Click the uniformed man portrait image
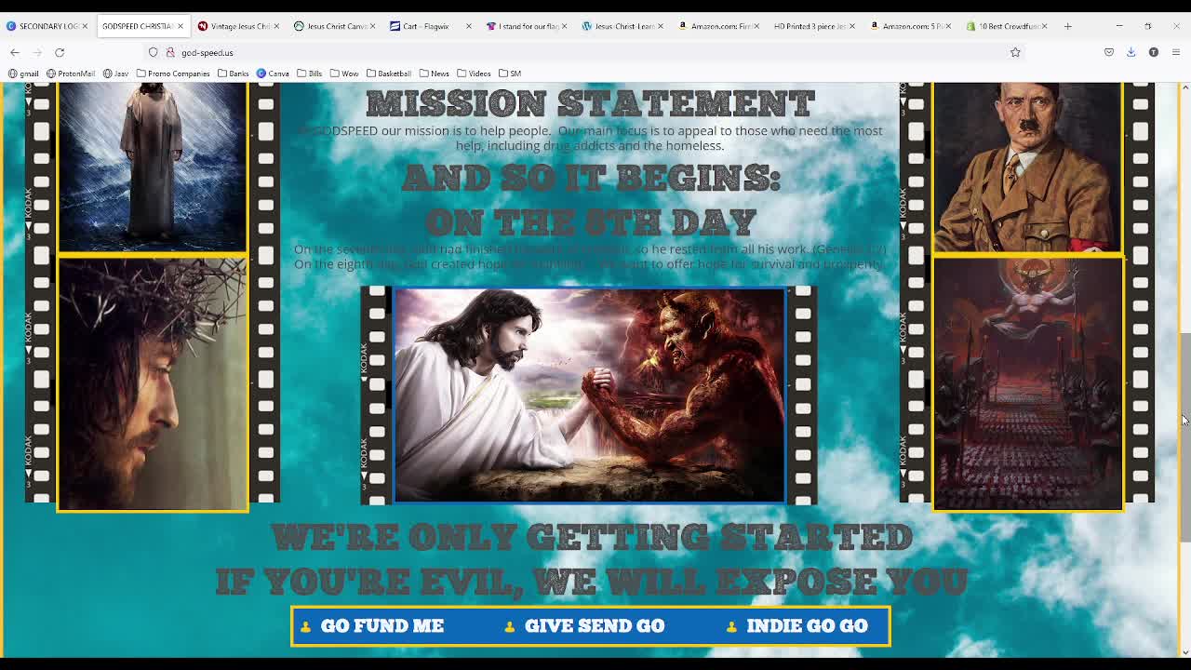This screenshot has width=1191, height=670. (1028, 167)
